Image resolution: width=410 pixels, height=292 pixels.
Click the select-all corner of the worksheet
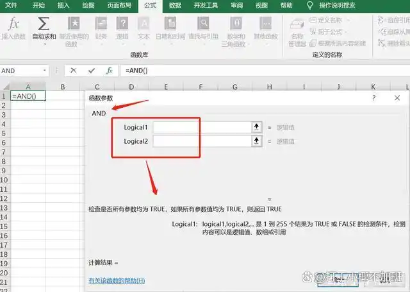5,86
